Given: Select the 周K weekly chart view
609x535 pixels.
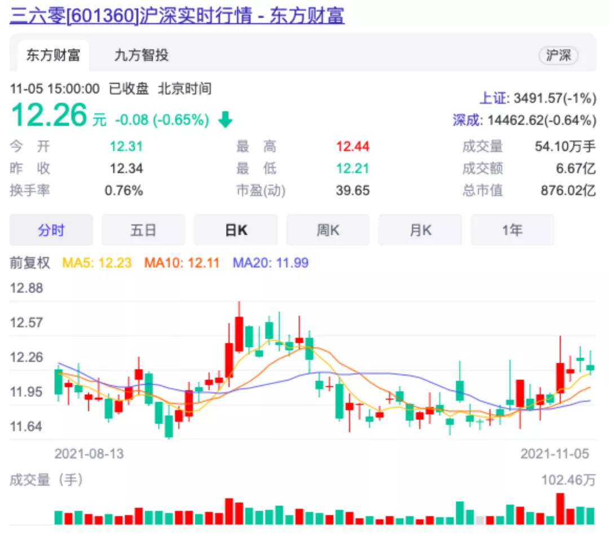Looking at the screenshot, I should pos(328,230).
